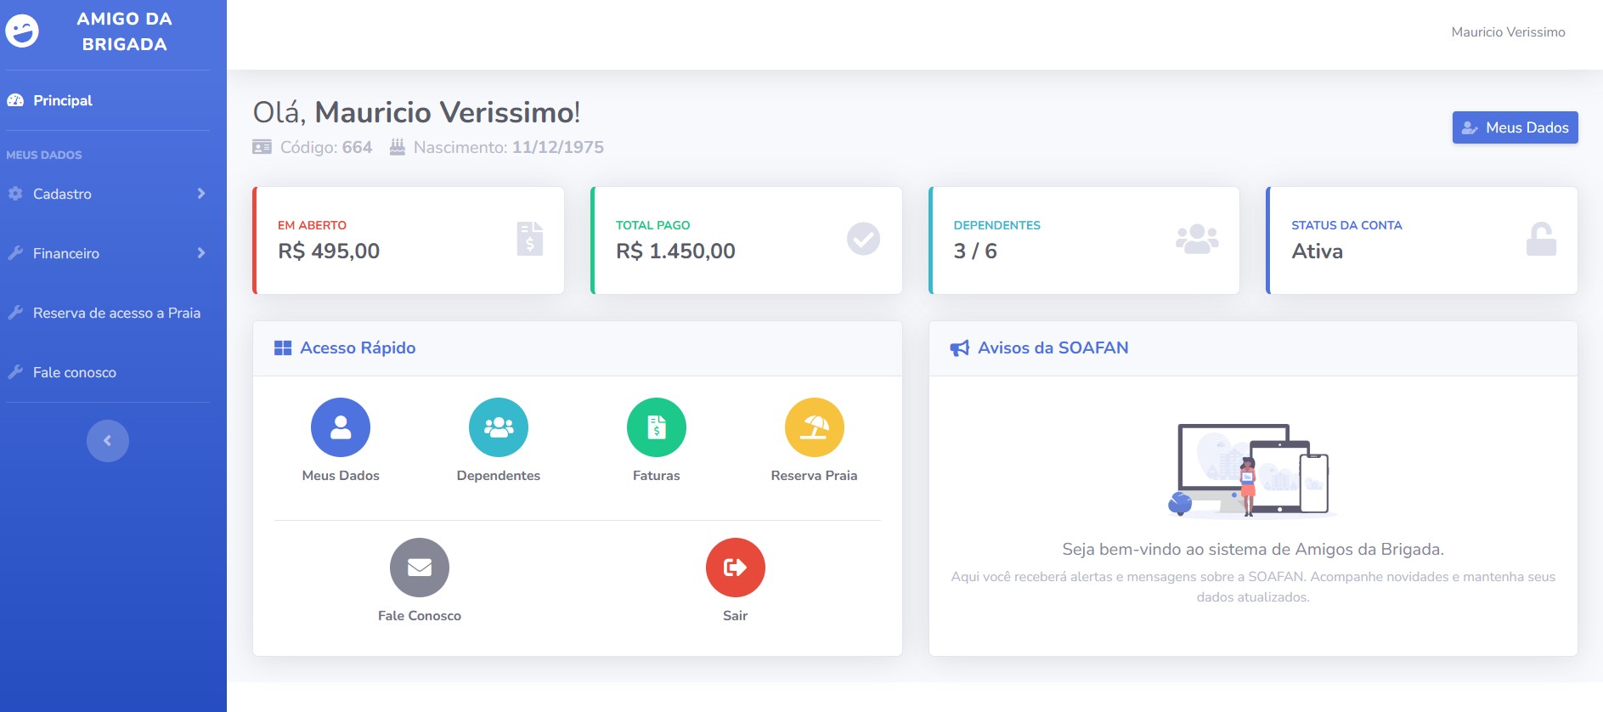The image size is (1603, 712).
Task: Expand the Financeiro sidebar submenu
Action: coord(107,253)
